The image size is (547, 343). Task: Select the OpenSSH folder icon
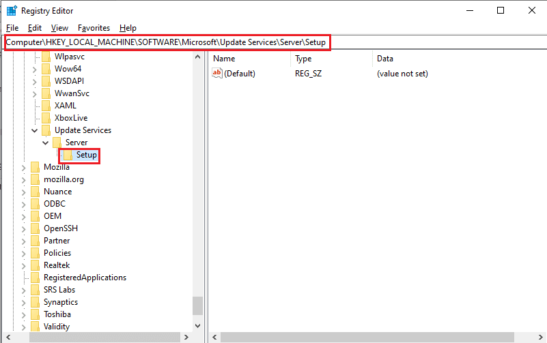[x=35, y=228]
